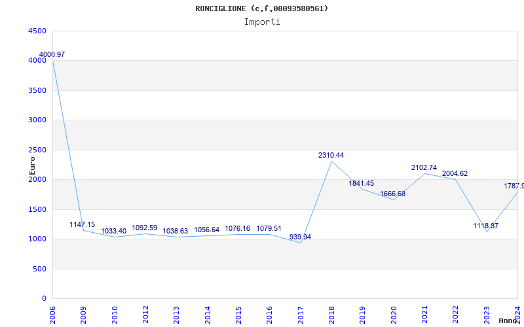
Task: Click the x-axis year 2020
Action: coord(394,315)
